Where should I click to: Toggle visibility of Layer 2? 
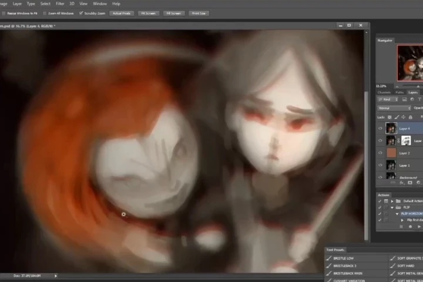(x=380, y=153)
